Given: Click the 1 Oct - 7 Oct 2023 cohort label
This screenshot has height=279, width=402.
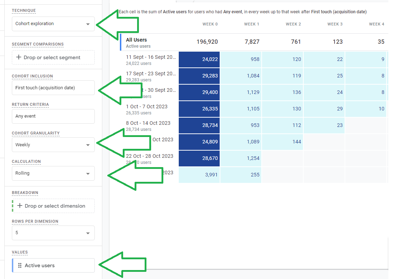Looking at the screenshot, I should pos(147,107).
